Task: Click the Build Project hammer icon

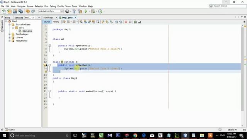Action: click(74, 11)
